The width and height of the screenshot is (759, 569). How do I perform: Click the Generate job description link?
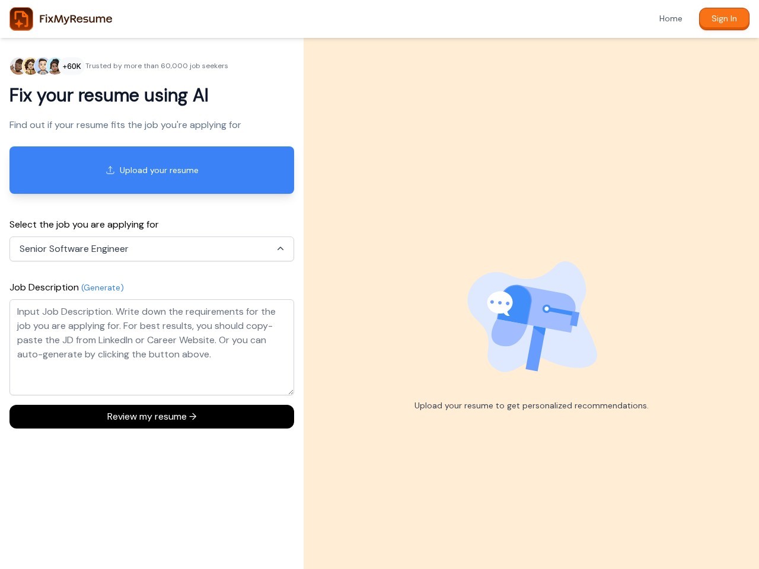(102, 287)
